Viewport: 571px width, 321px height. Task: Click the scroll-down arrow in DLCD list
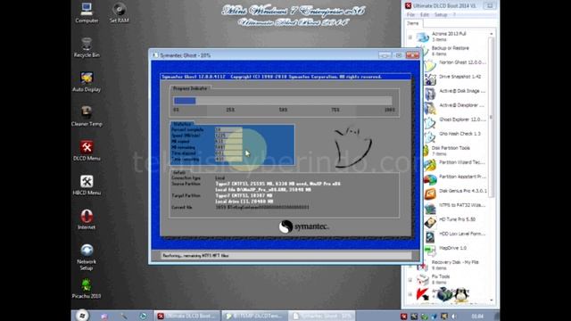(492, 300)
